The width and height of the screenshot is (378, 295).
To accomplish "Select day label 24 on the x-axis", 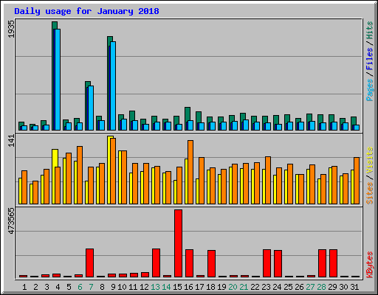I will pyautogui.click(x=277, y=287).
